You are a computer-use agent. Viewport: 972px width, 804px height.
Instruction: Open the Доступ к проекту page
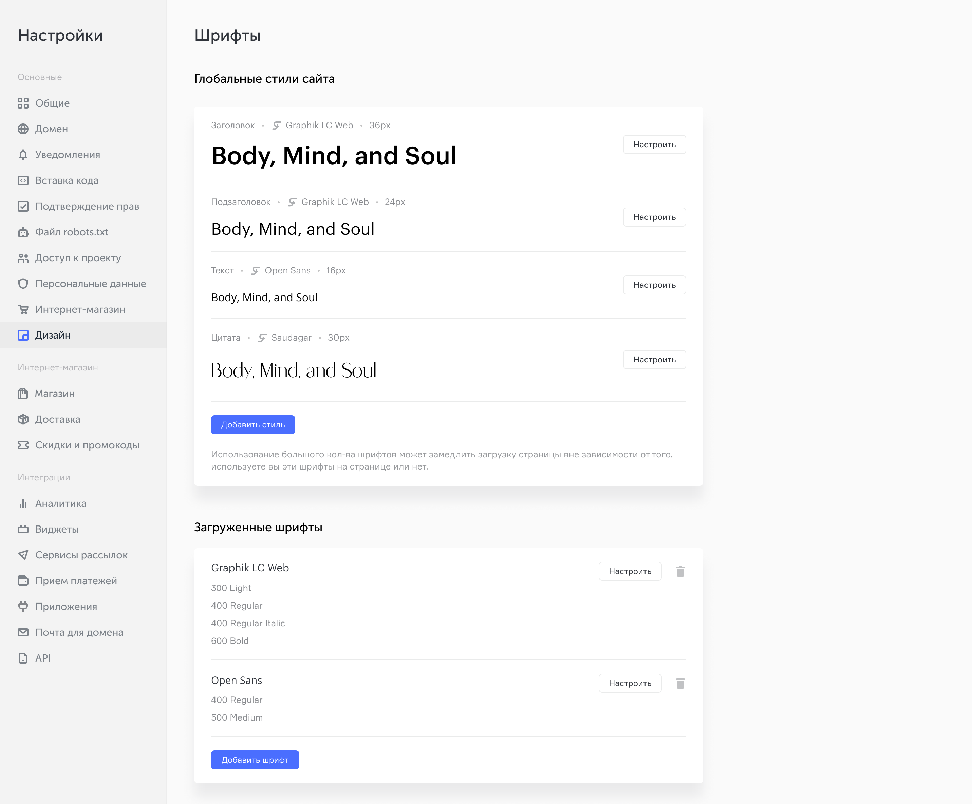pos(78,258)
